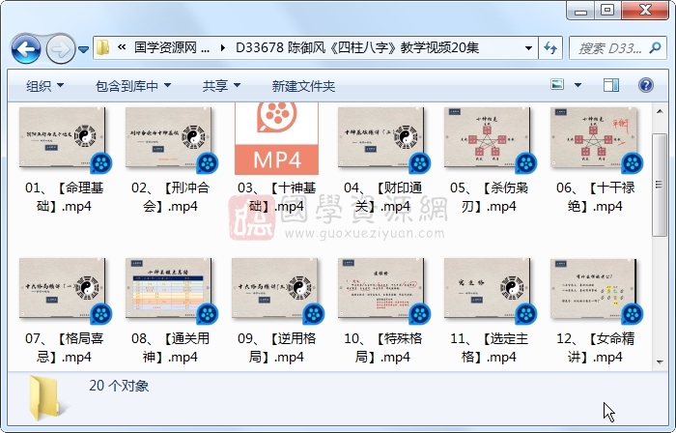
Task: Click the scrollbar down arrow
Action: tap(660, 361)
